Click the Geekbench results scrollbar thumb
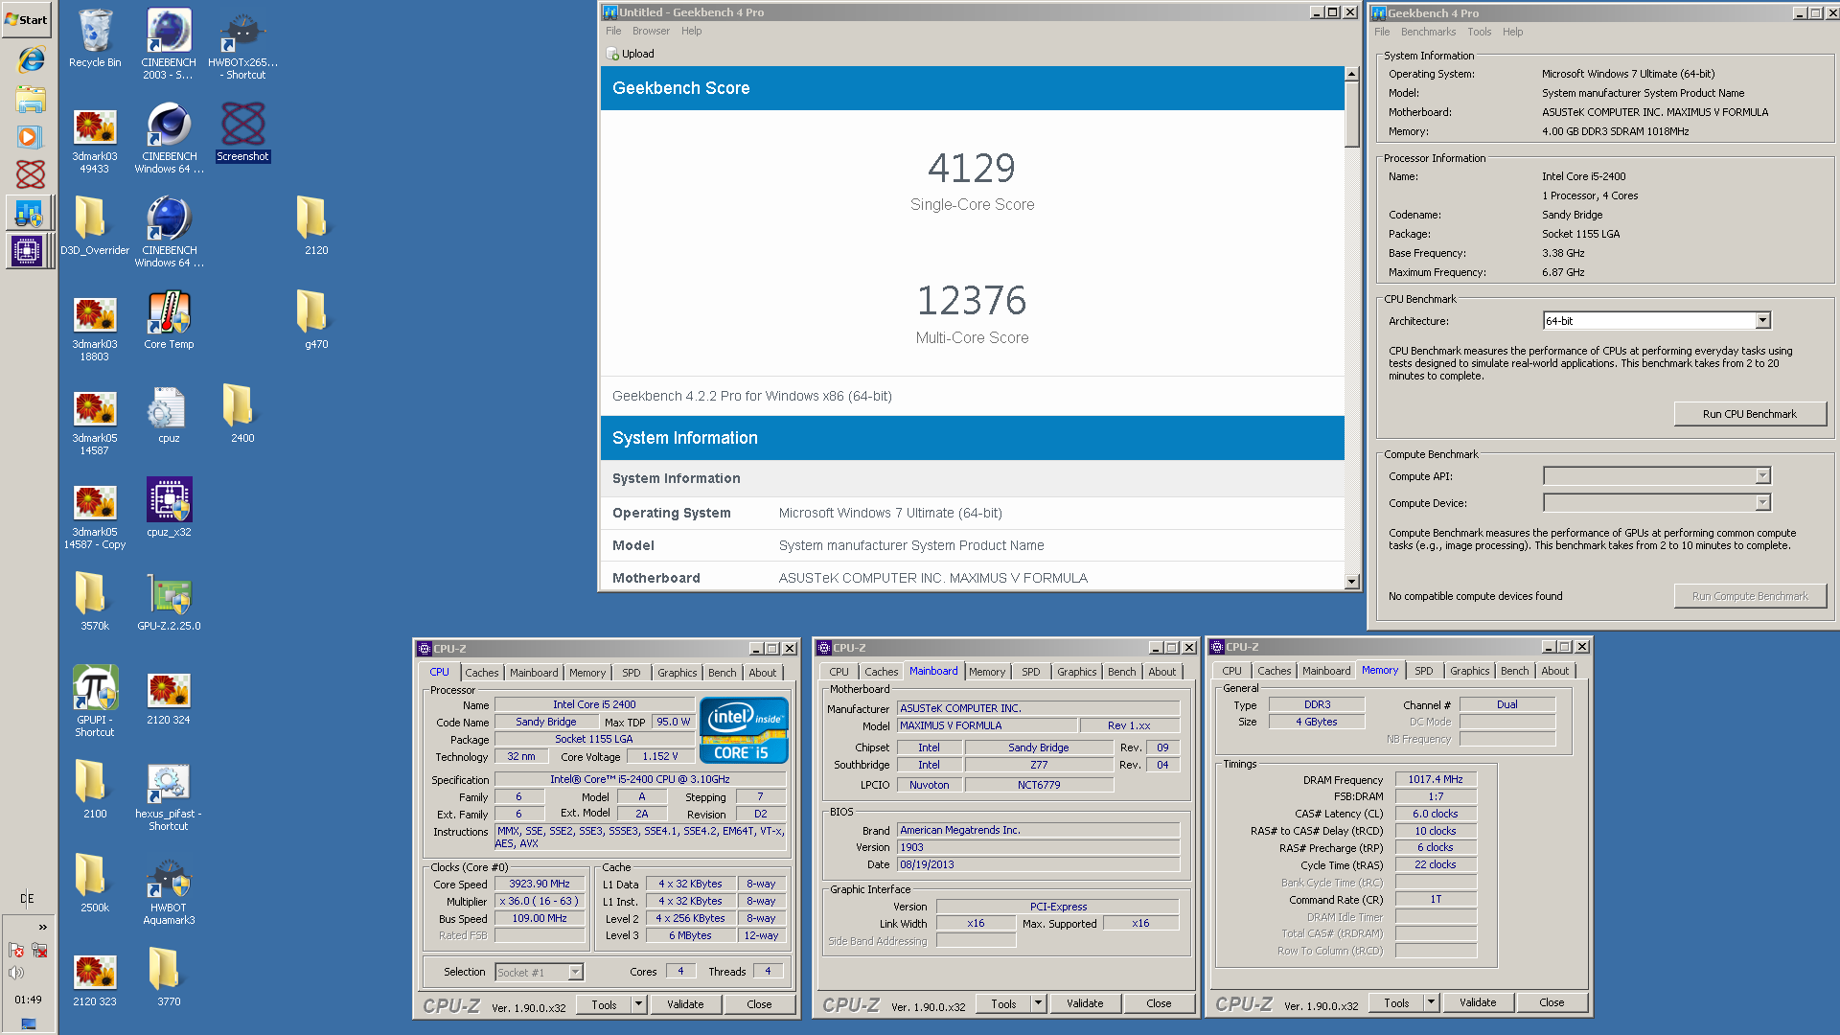Image resolution: width=1840 pixels, height=1035 pixels. [x=1351, y=115]
